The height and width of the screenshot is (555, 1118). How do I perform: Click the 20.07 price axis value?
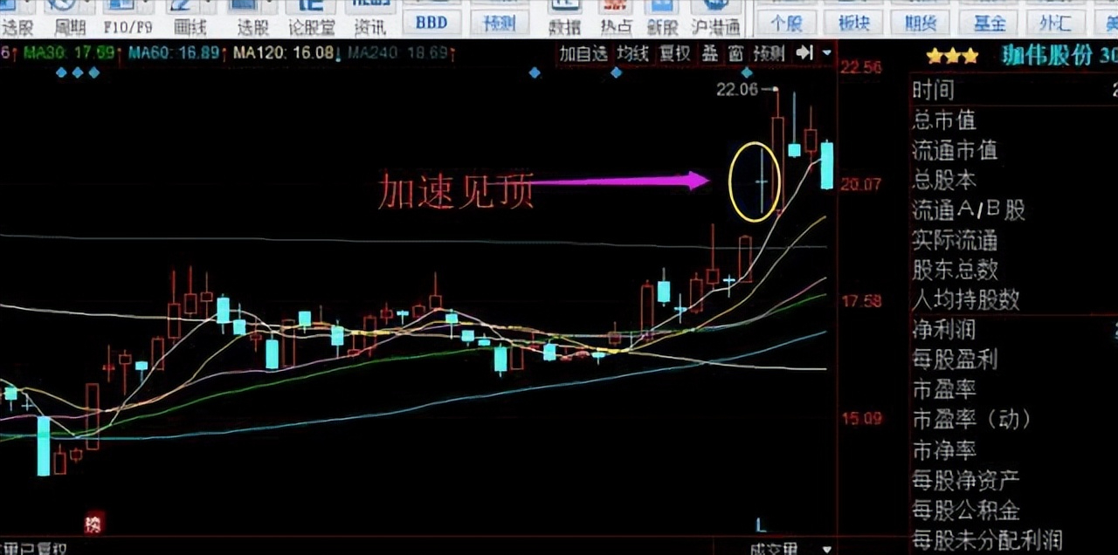point(862,184)
